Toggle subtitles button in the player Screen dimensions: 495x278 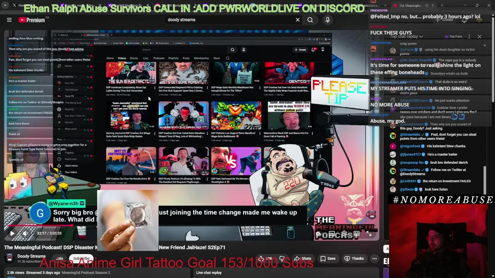[332, 233]
